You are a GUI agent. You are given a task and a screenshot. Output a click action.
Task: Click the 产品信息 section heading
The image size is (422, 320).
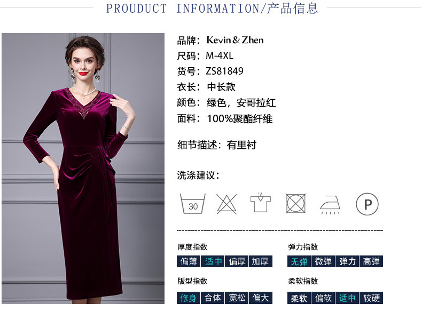(292, 9)
